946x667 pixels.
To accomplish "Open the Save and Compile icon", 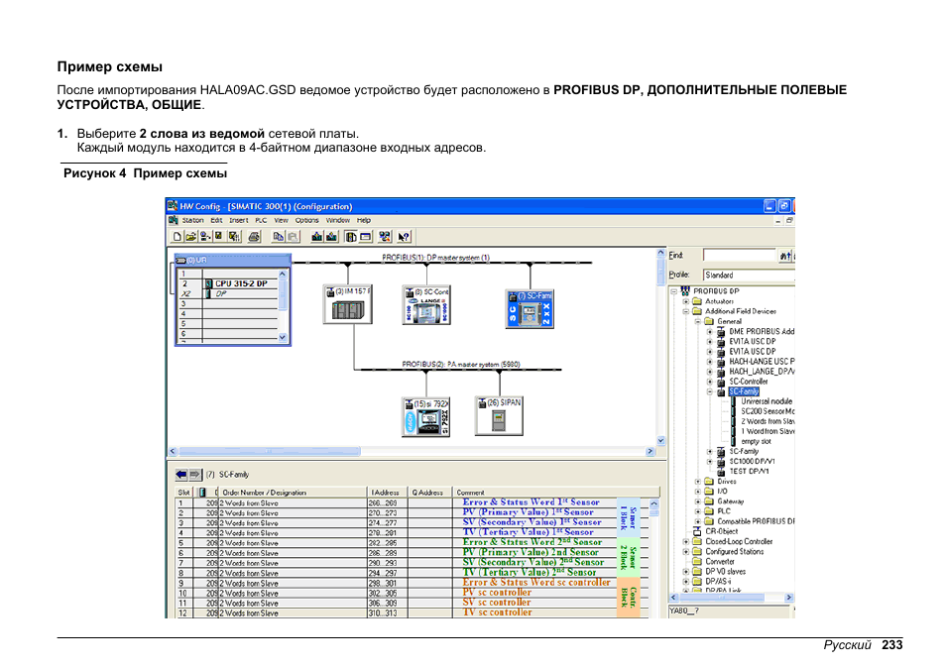I will coord(203,236).
